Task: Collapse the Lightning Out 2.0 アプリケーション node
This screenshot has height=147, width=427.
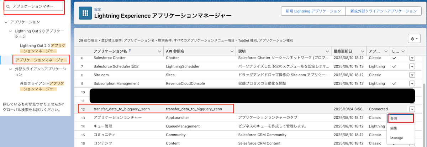Action: (11, 31)
